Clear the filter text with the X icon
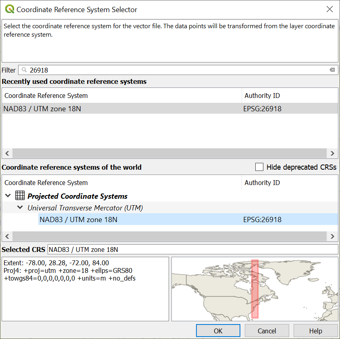 pyautogui.click(x=332, y=70)
